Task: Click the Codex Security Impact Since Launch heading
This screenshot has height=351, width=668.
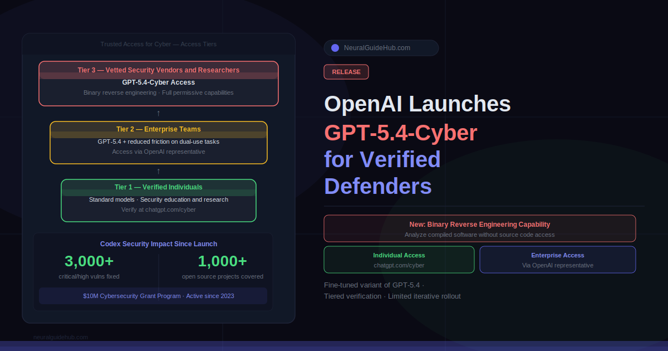Action: pyautogui.click(x=159, y=244)
